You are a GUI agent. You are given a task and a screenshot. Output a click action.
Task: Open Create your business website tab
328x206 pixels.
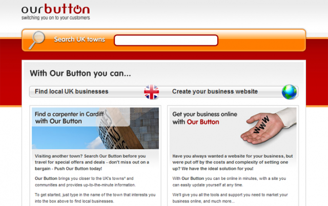pos(215,92)
